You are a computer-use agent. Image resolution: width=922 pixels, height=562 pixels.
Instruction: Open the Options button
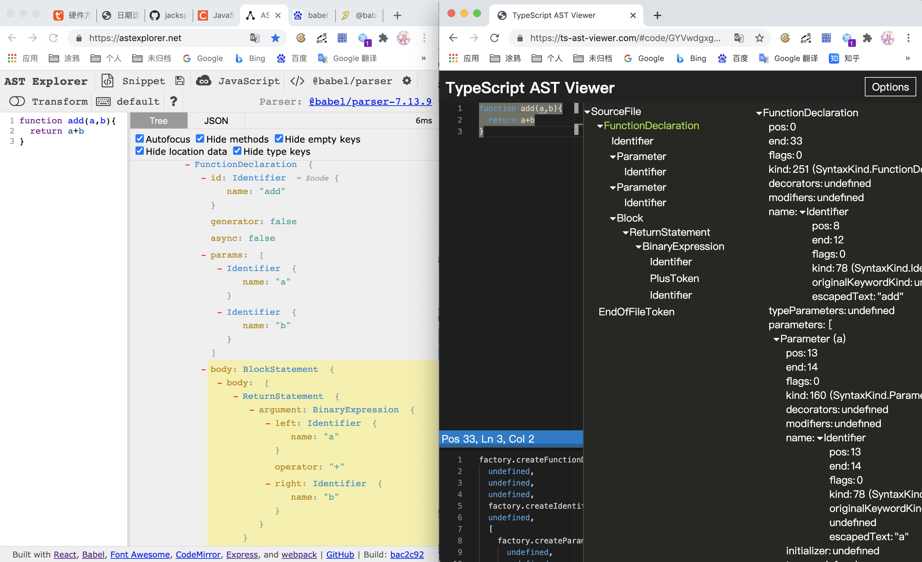890,87
